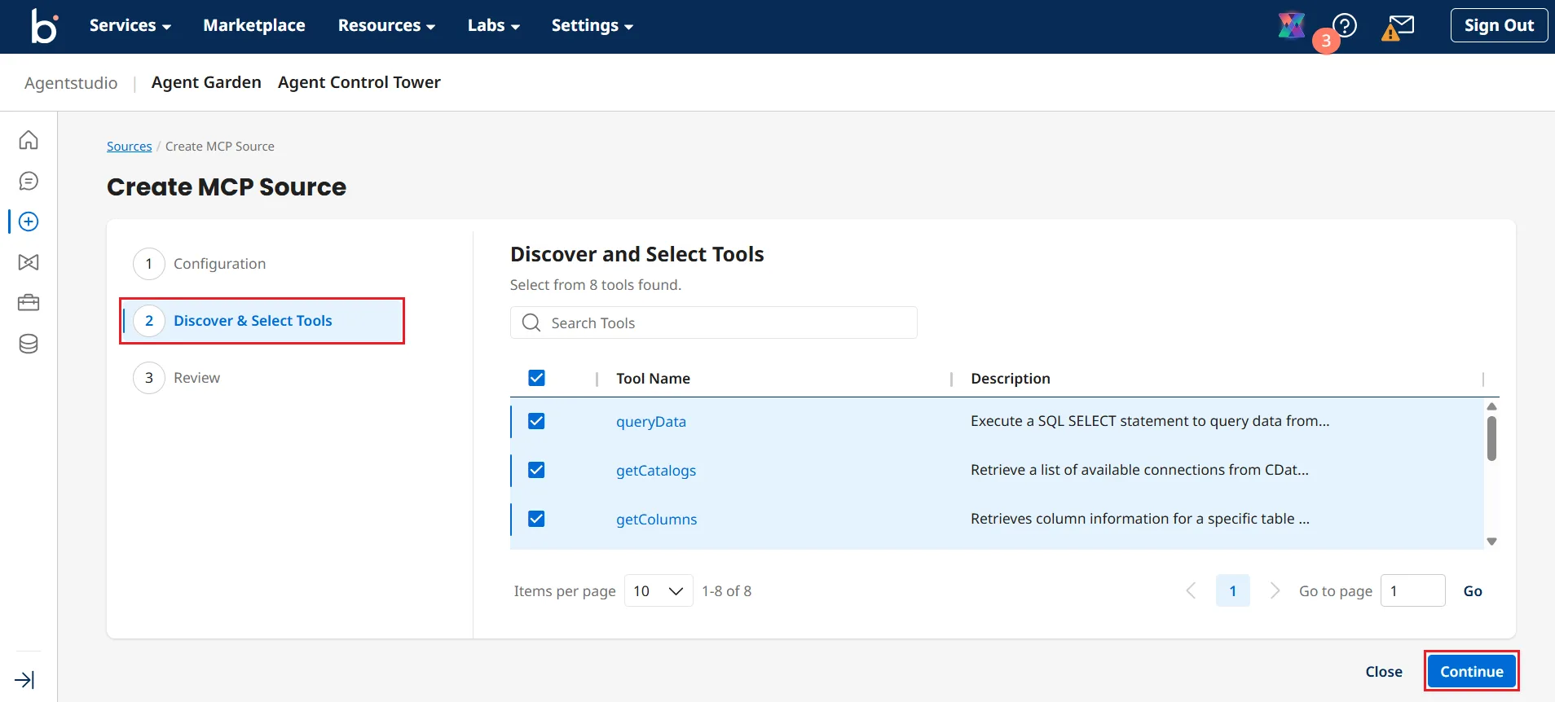Screen dimensions: 1555x702
Task: Open the briefcase icon in sidebar
Action: point(29,303)
